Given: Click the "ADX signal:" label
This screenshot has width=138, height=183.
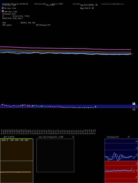Looking at the screenshot, I should (x=7, y=25).
